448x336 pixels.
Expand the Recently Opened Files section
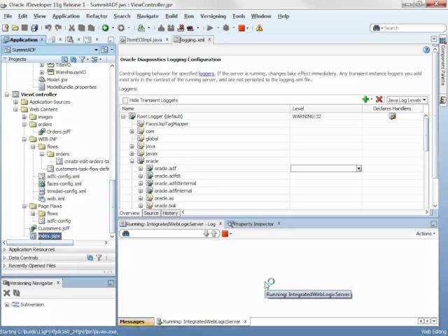(4, 266)
